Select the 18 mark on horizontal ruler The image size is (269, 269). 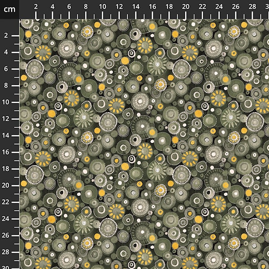[169, 7]
